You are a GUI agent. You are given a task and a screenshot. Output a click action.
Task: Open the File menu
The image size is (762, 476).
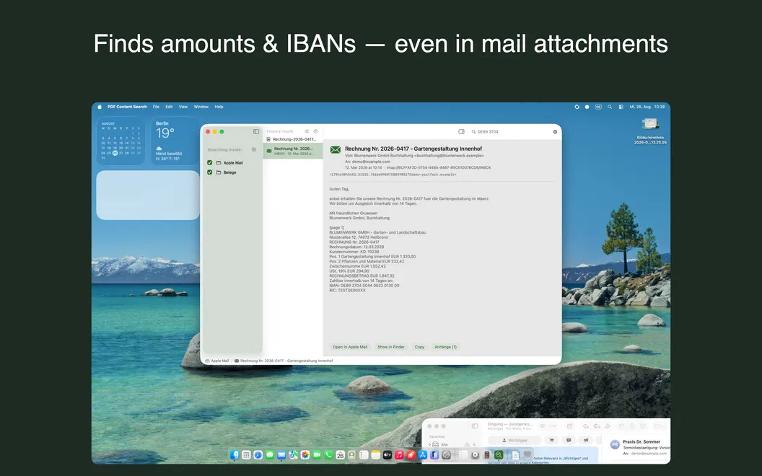click(156, 107)
